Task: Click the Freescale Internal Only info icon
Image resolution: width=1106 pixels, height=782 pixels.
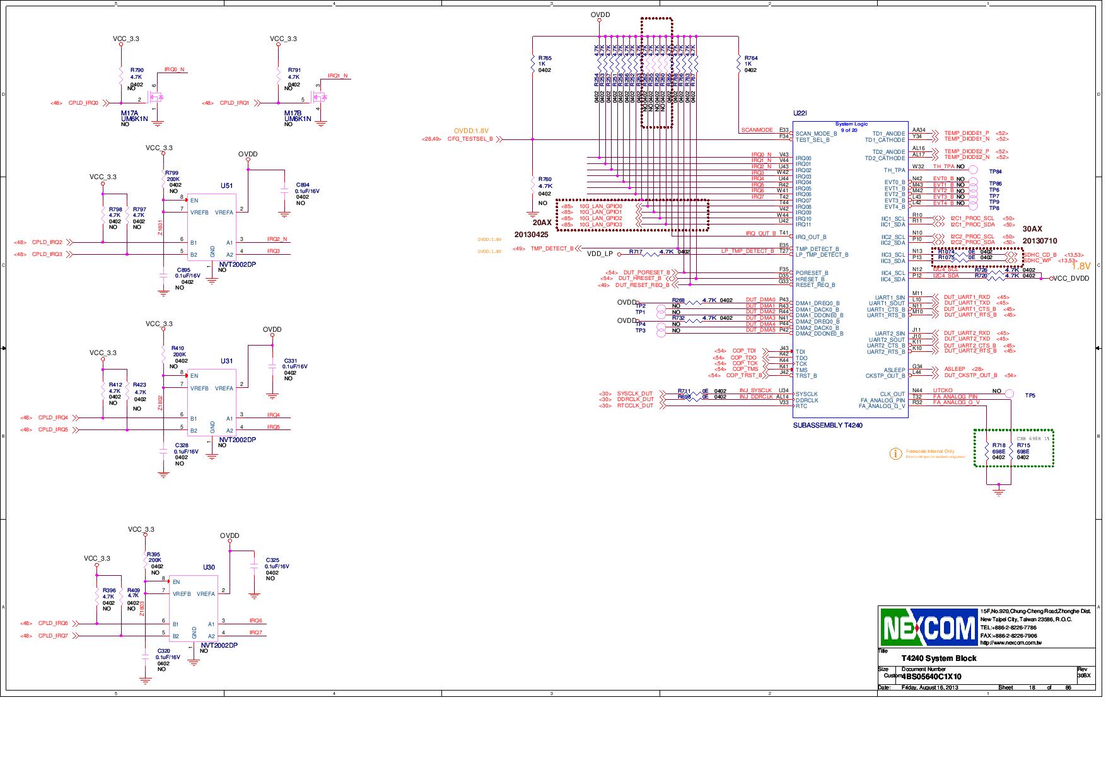Action: tap(895, 454)
